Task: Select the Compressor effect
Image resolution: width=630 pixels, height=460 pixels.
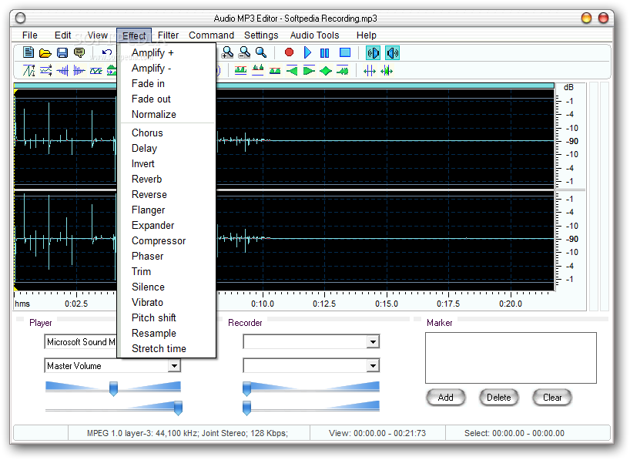Action: tap(169, 241)
